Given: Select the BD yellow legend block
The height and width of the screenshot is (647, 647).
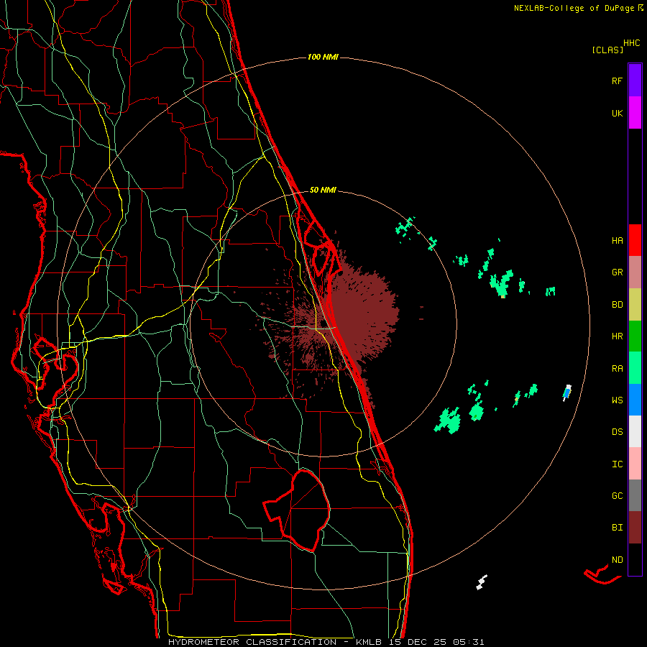Looking at the screenshot, I should (x=635, y=304).
